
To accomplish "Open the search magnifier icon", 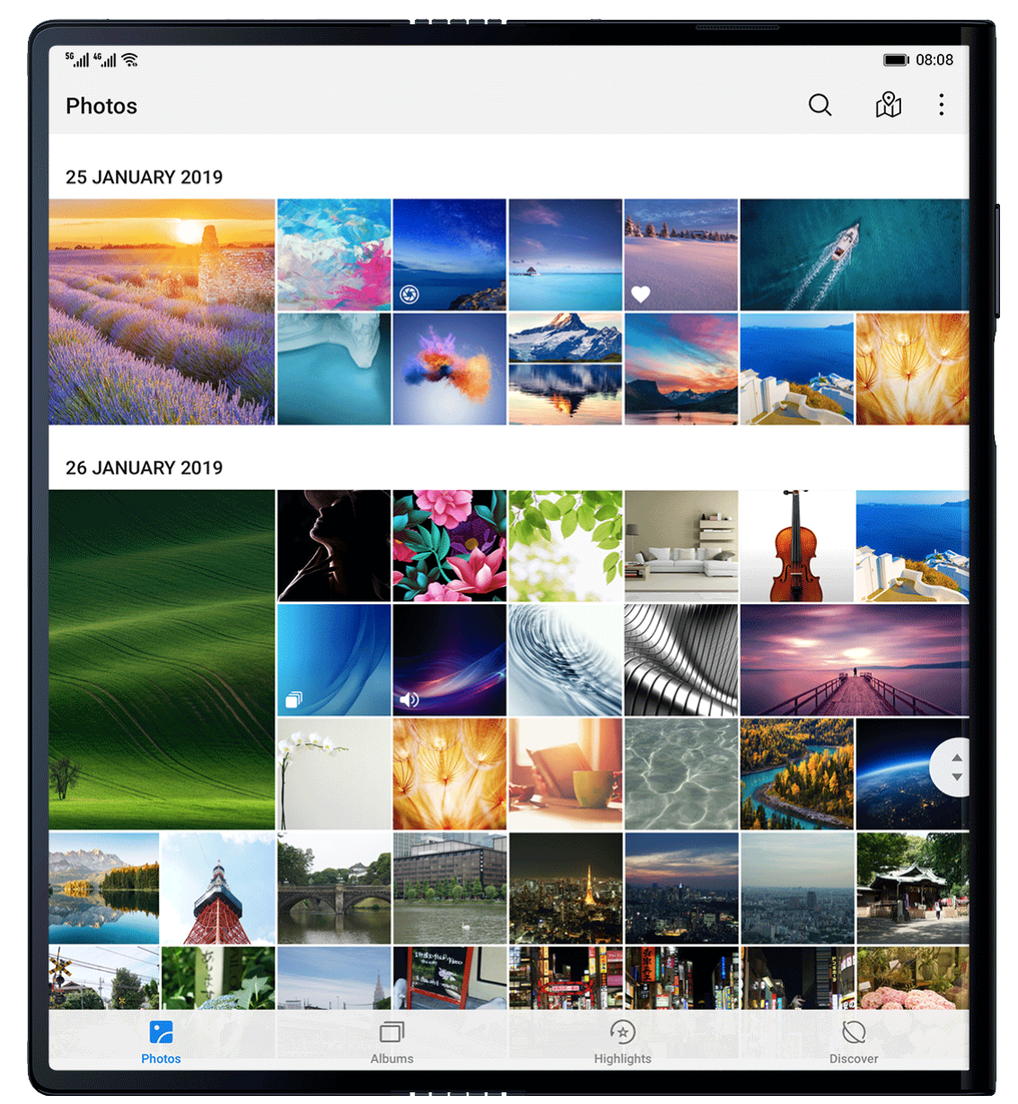I will point(820,105).
